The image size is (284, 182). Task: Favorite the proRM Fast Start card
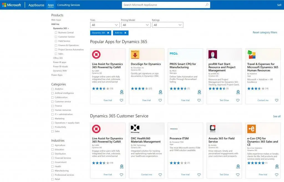pyautogui.click(x=238, y=100)
